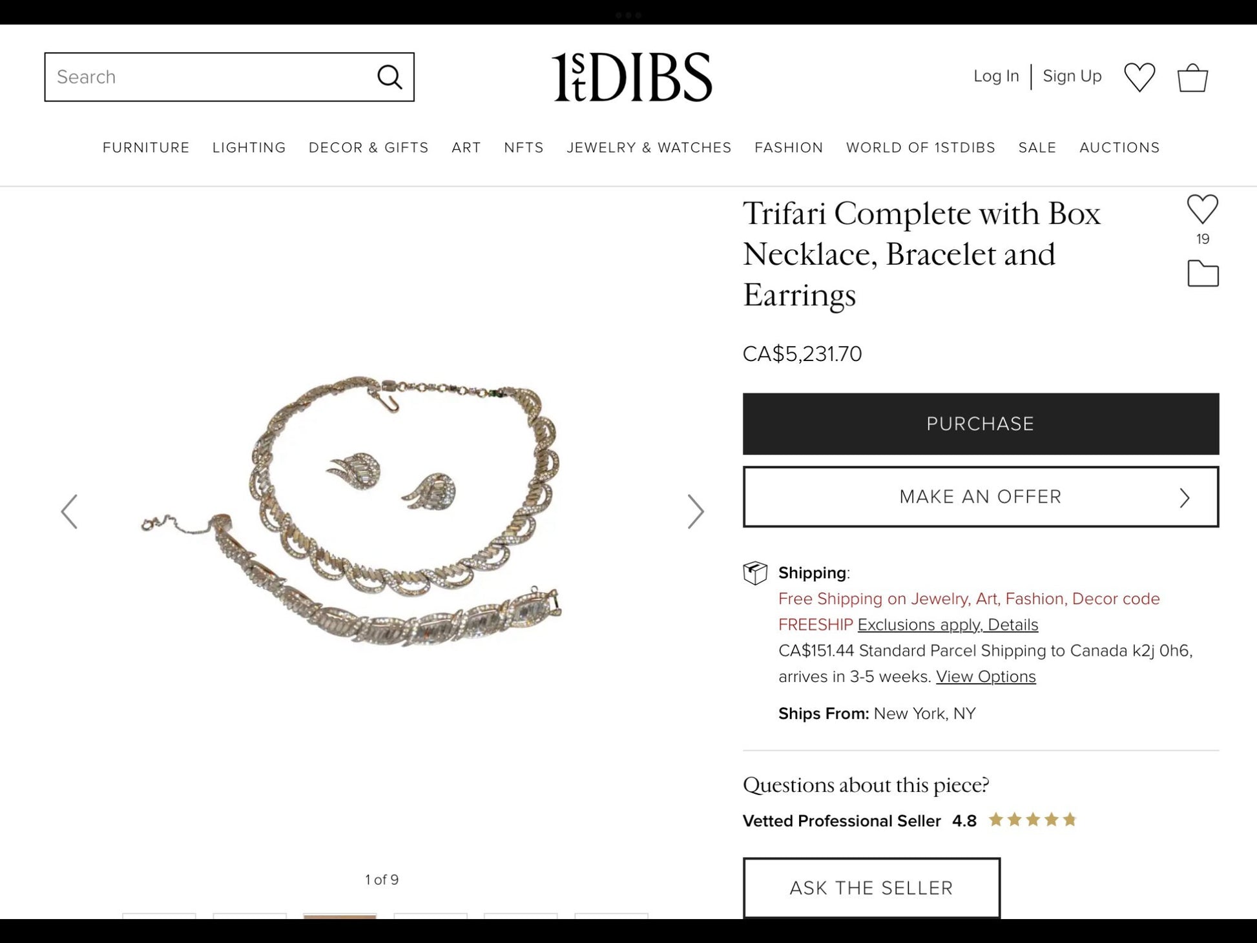Open Exclusions apply, Details link

[x=948, y=625]
